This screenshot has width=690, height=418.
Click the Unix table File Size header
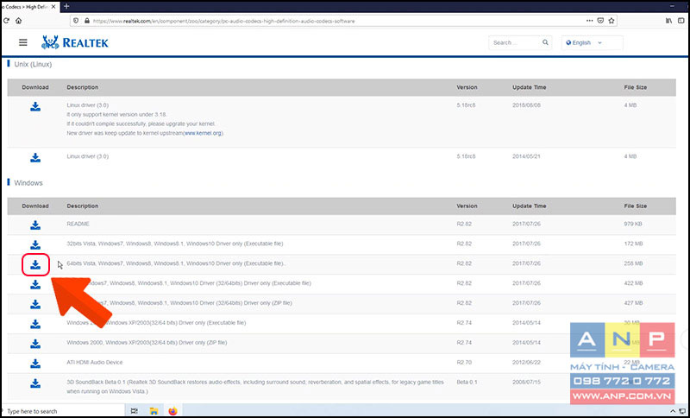[x=636, y=87]
